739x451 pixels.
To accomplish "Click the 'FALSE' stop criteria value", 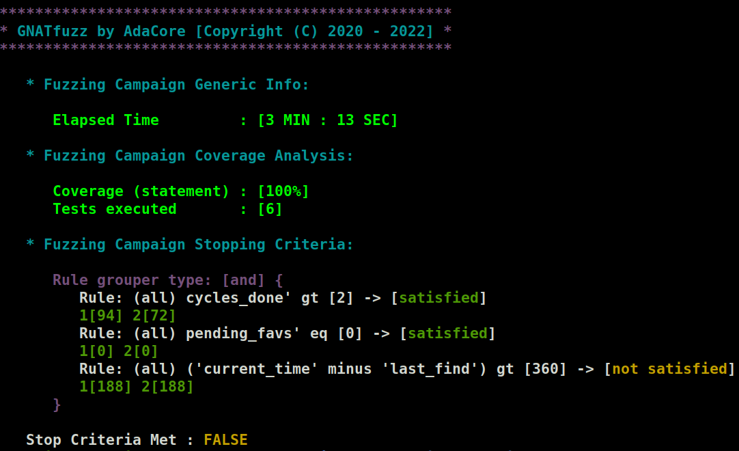I will pyautogui.click(x=226, y=439).
